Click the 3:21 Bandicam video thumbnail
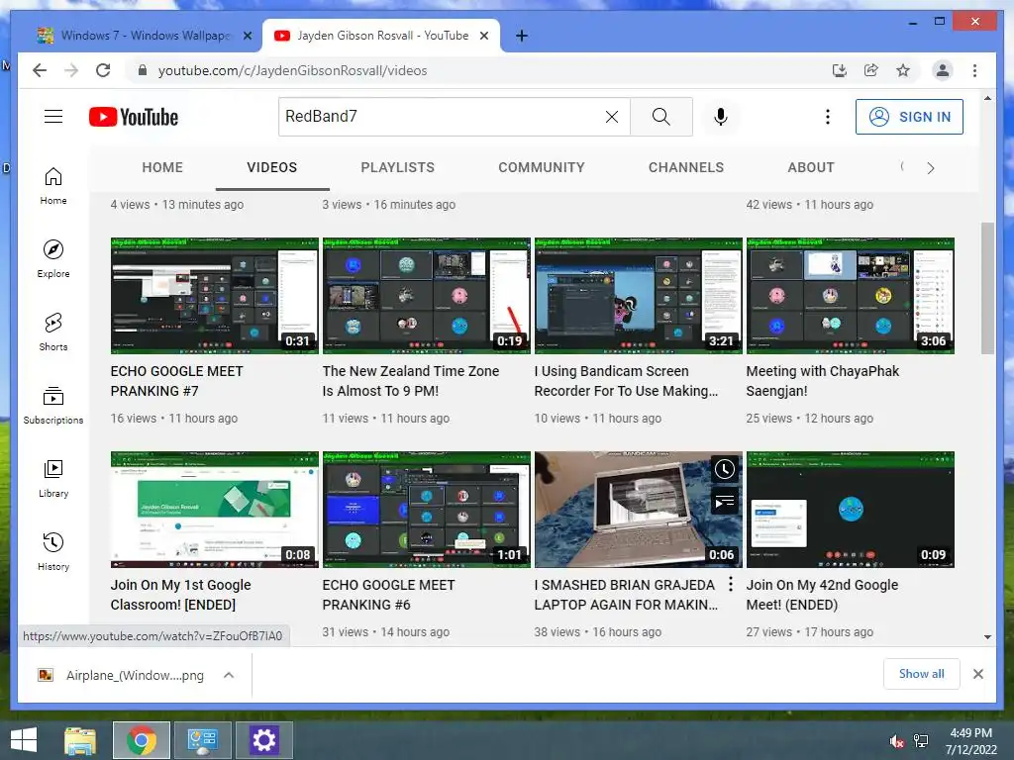 point(639,295)
